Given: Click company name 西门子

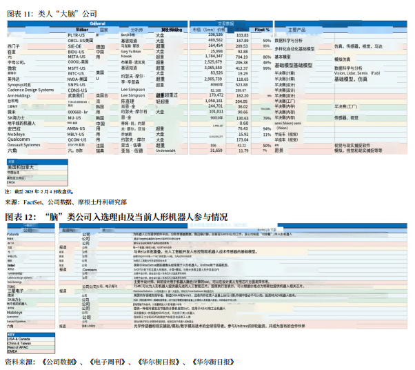Looking at the screenshot, I should [x=14, y=46].
